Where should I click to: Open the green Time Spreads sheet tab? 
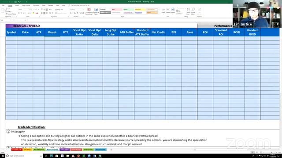(88, 150)
